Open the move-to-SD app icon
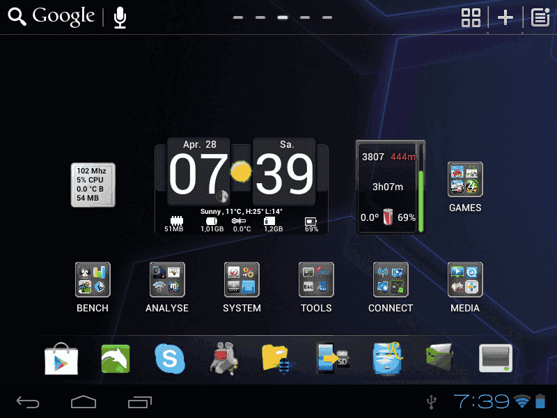The height and width of the screenshot is (418, 557). coord(333,359)
